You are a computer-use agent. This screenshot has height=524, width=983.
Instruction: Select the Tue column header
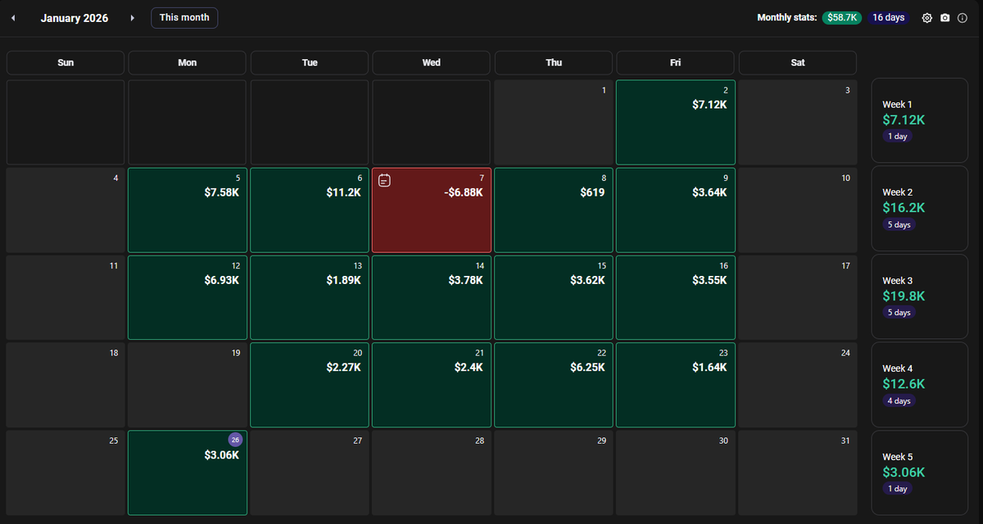(310, 63)
